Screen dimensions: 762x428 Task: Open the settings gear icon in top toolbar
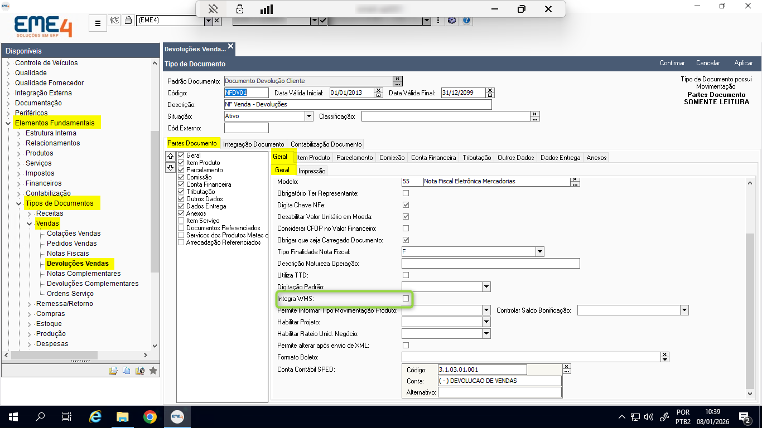coord(452,21)
